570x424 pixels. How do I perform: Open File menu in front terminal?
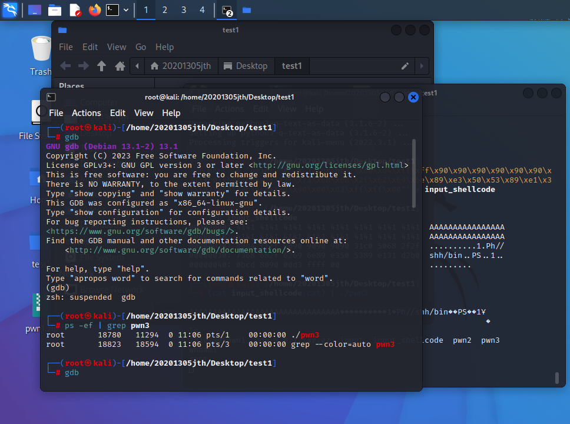pos(56,113)
